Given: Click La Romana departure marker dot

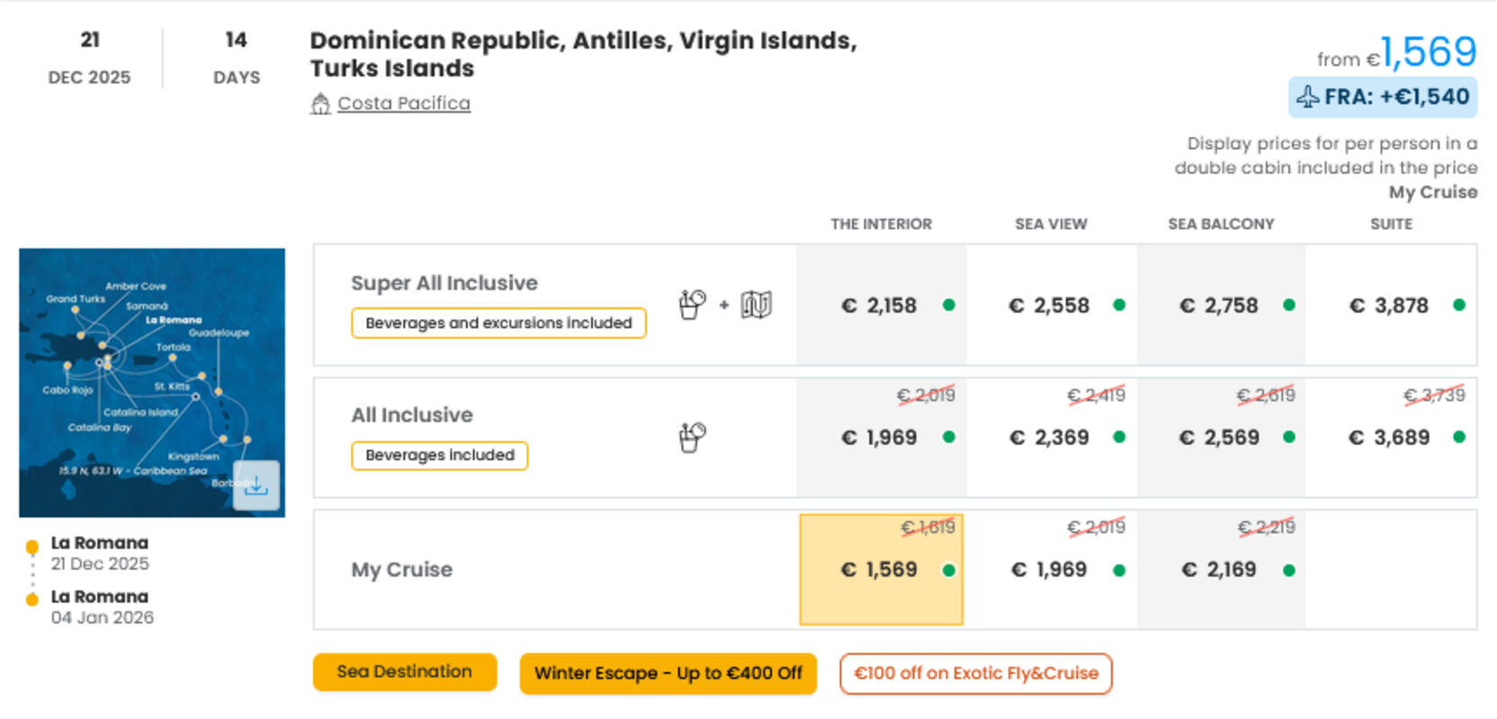Looking at the screenshot, I should coord(32,546).
